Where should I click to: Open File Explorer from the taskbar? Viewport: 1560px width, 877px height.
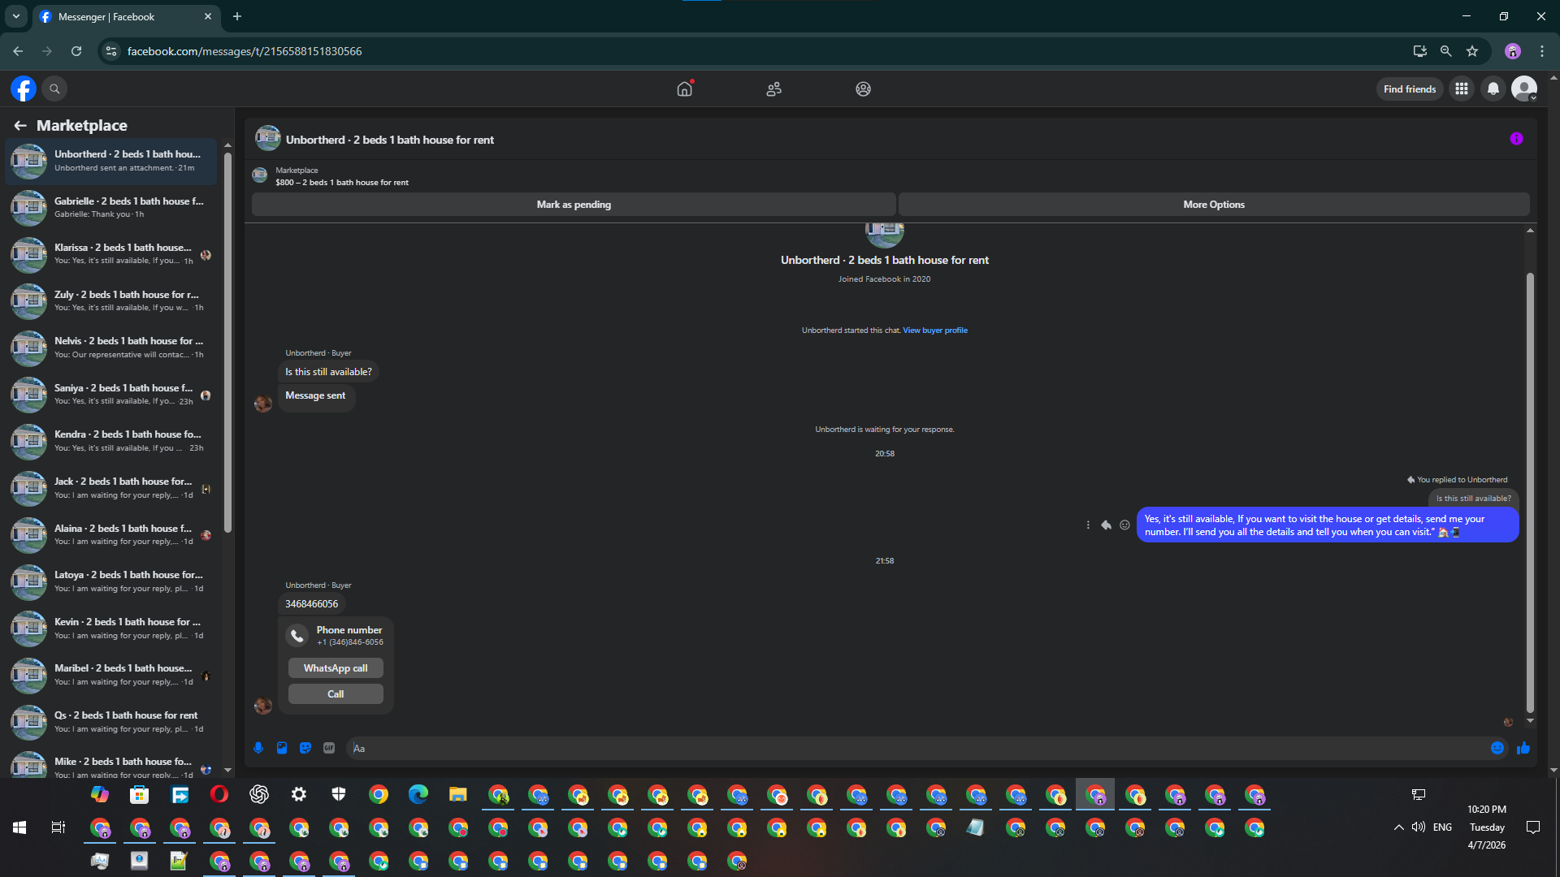[458, 794]
